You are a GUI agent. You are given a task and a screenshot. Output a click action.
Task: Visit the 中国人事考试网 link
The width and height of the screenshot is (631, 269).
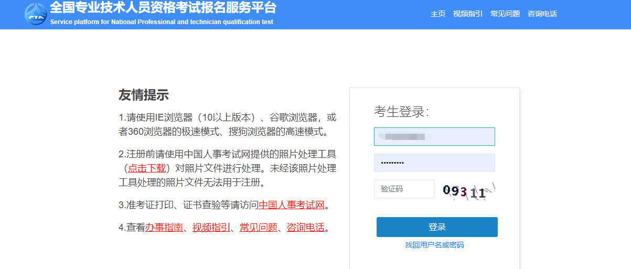292,205
